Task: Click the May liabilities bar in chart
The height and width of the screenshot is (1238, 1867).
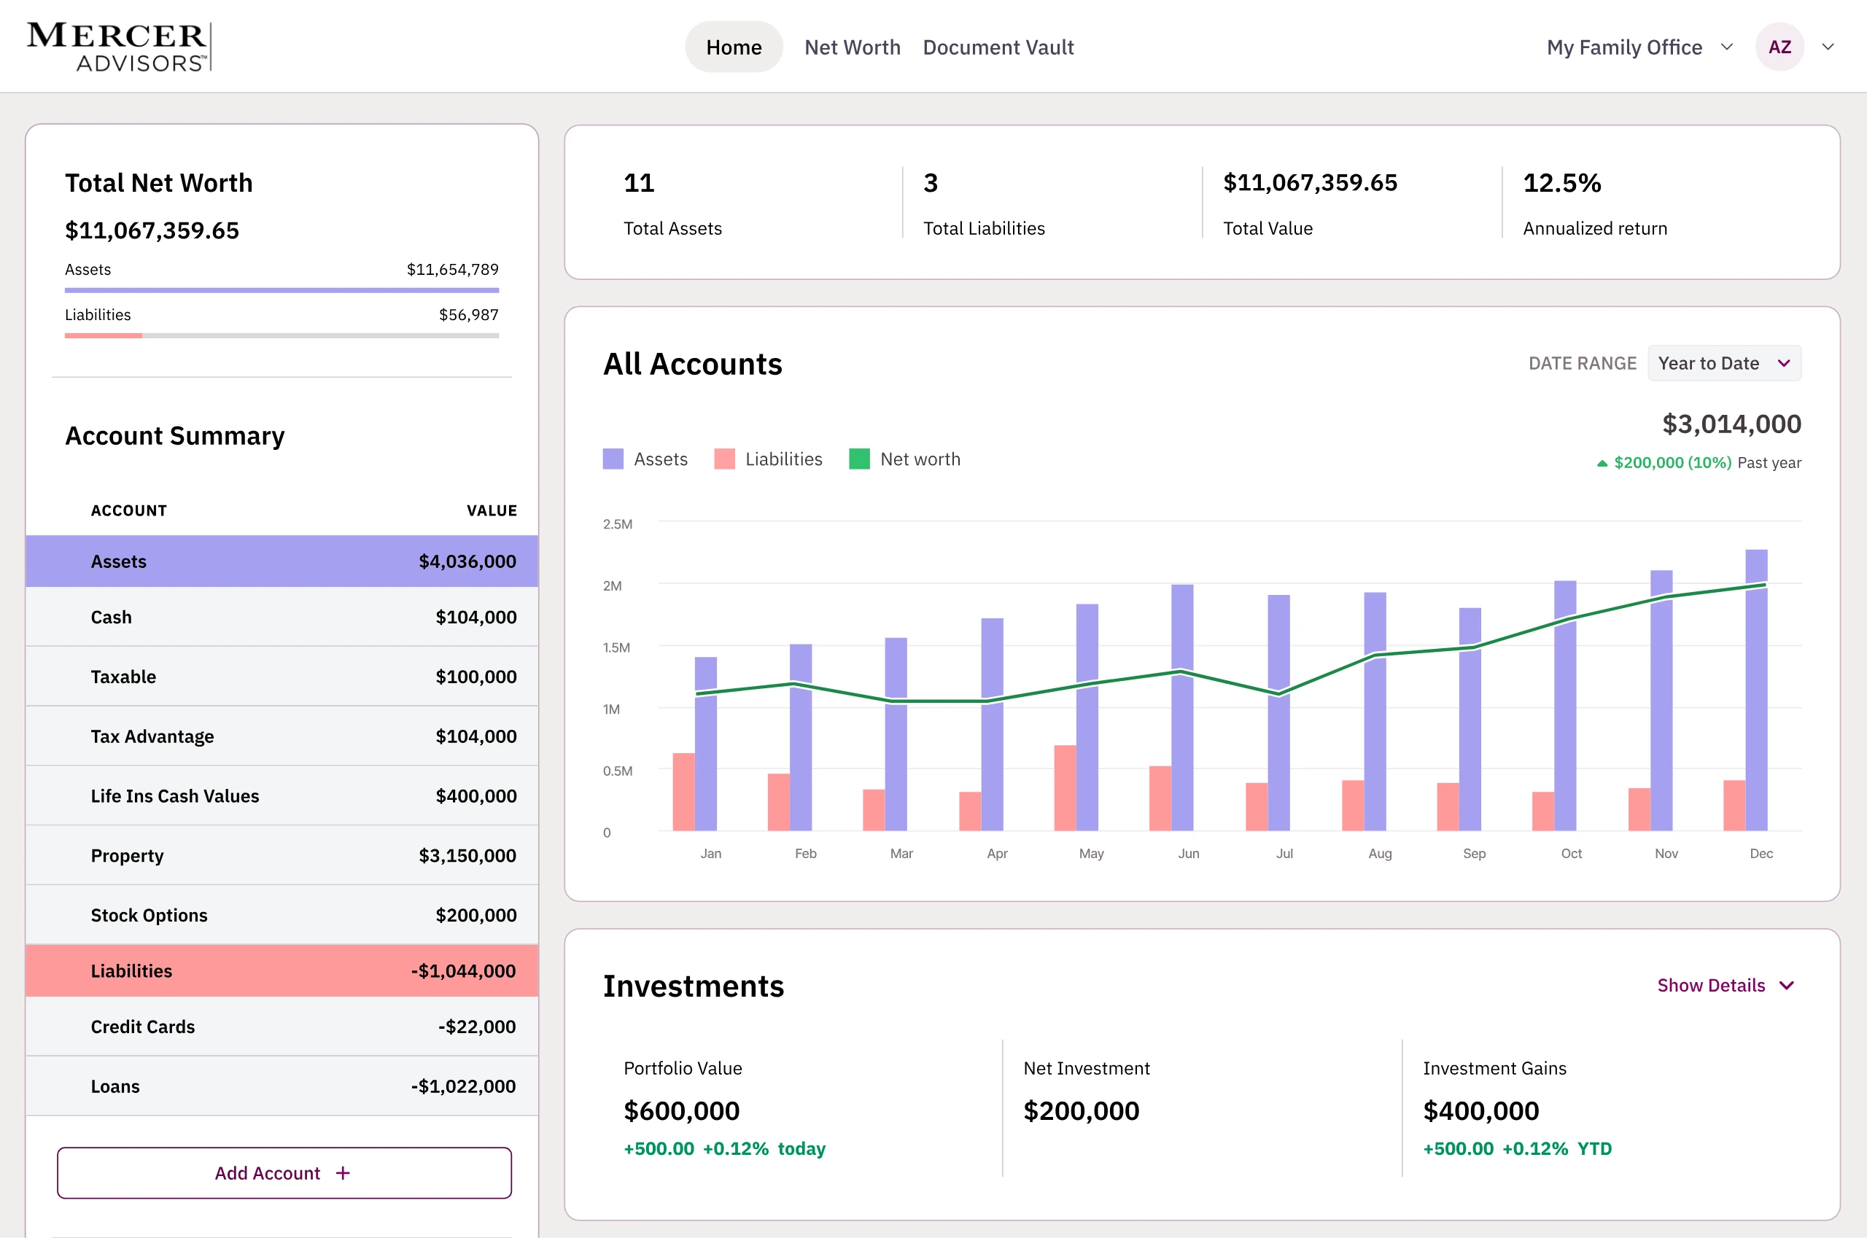Action: click(x=1065, y=788)
